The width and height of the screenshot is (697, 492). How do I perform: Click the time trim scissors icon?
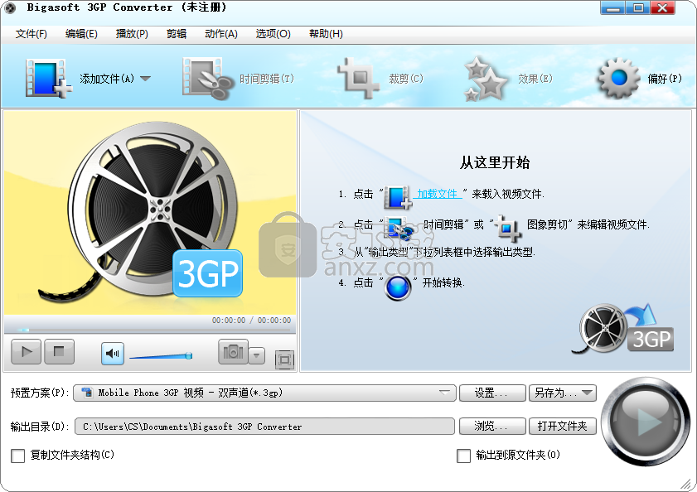tap(207, 78)
